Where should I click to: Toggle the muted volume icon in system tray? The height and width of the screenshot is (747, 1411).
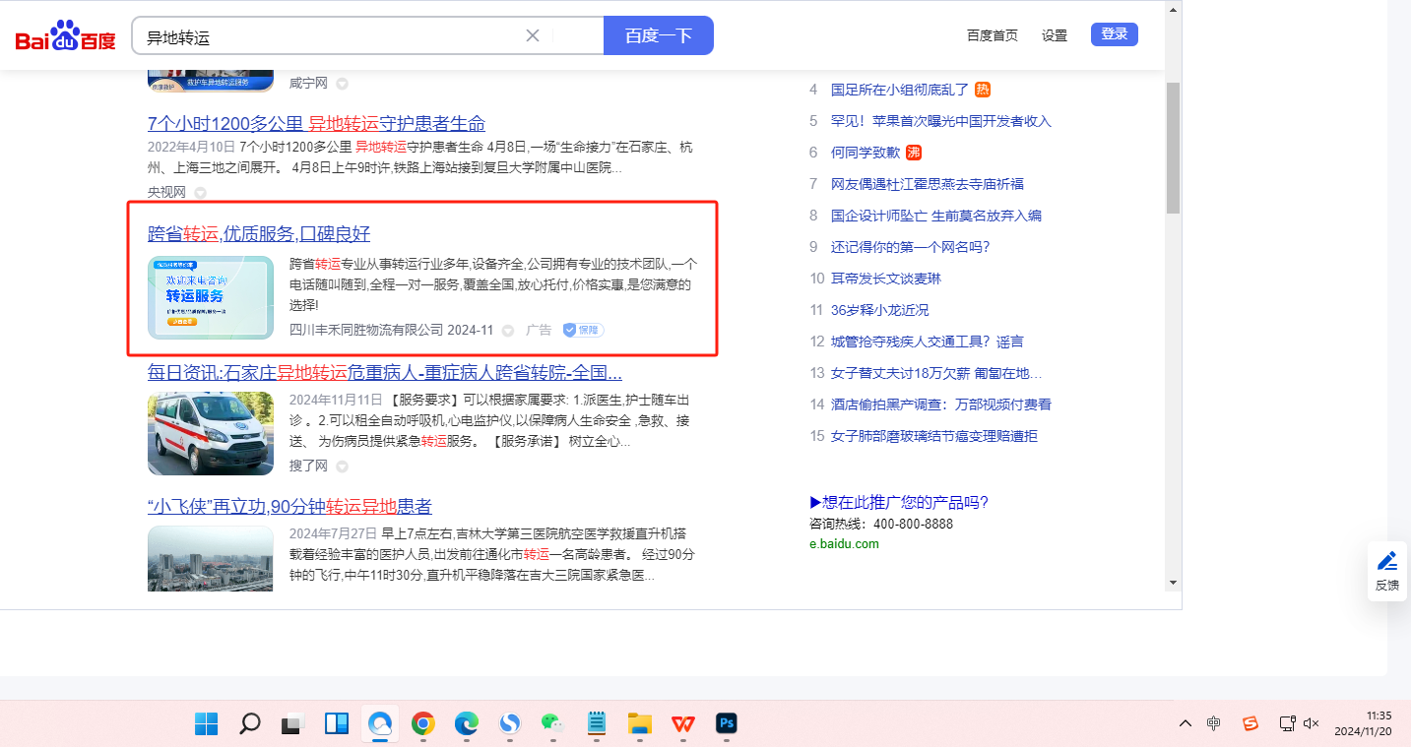[x=1311, y=723]
